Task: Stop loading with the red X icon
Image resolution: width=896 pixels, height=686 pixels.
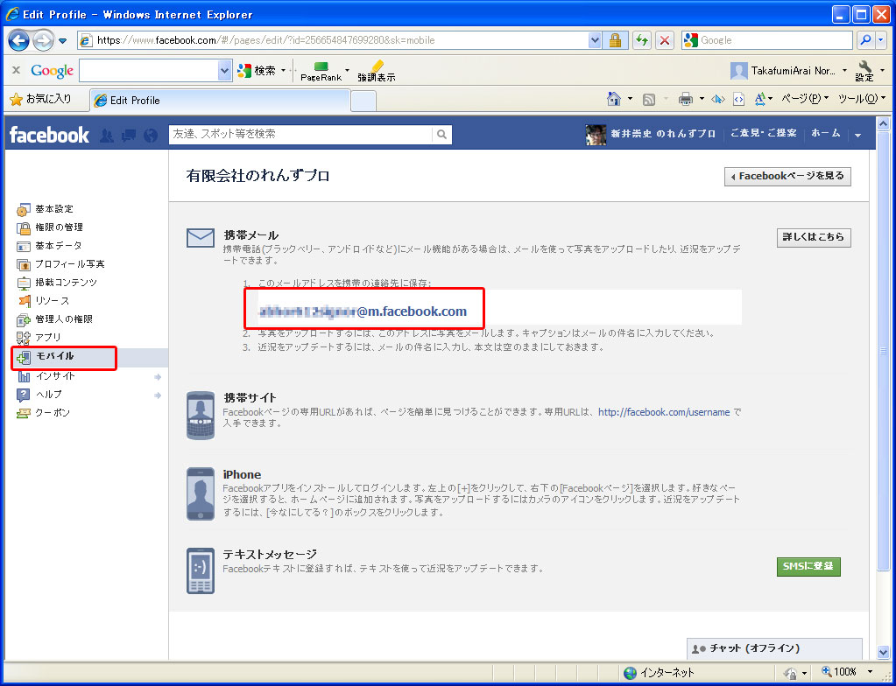Action: tap(664, 40)
